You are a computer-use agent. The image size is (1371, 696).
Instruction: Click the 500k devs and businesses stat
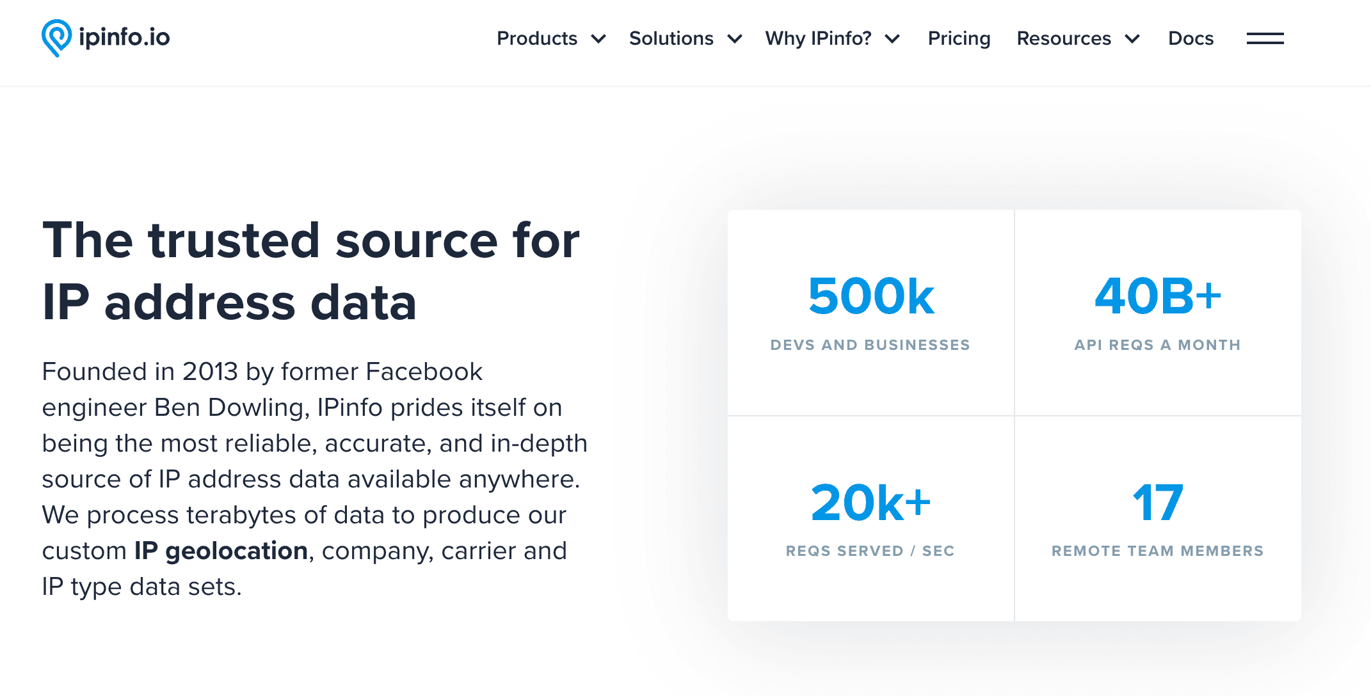coord(870,297)
